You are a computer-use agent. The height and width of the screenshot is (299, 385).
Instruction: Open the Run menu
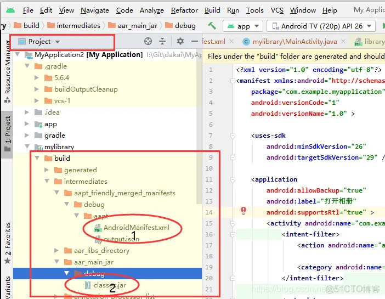pyautogui.click(x=233, y=10)
